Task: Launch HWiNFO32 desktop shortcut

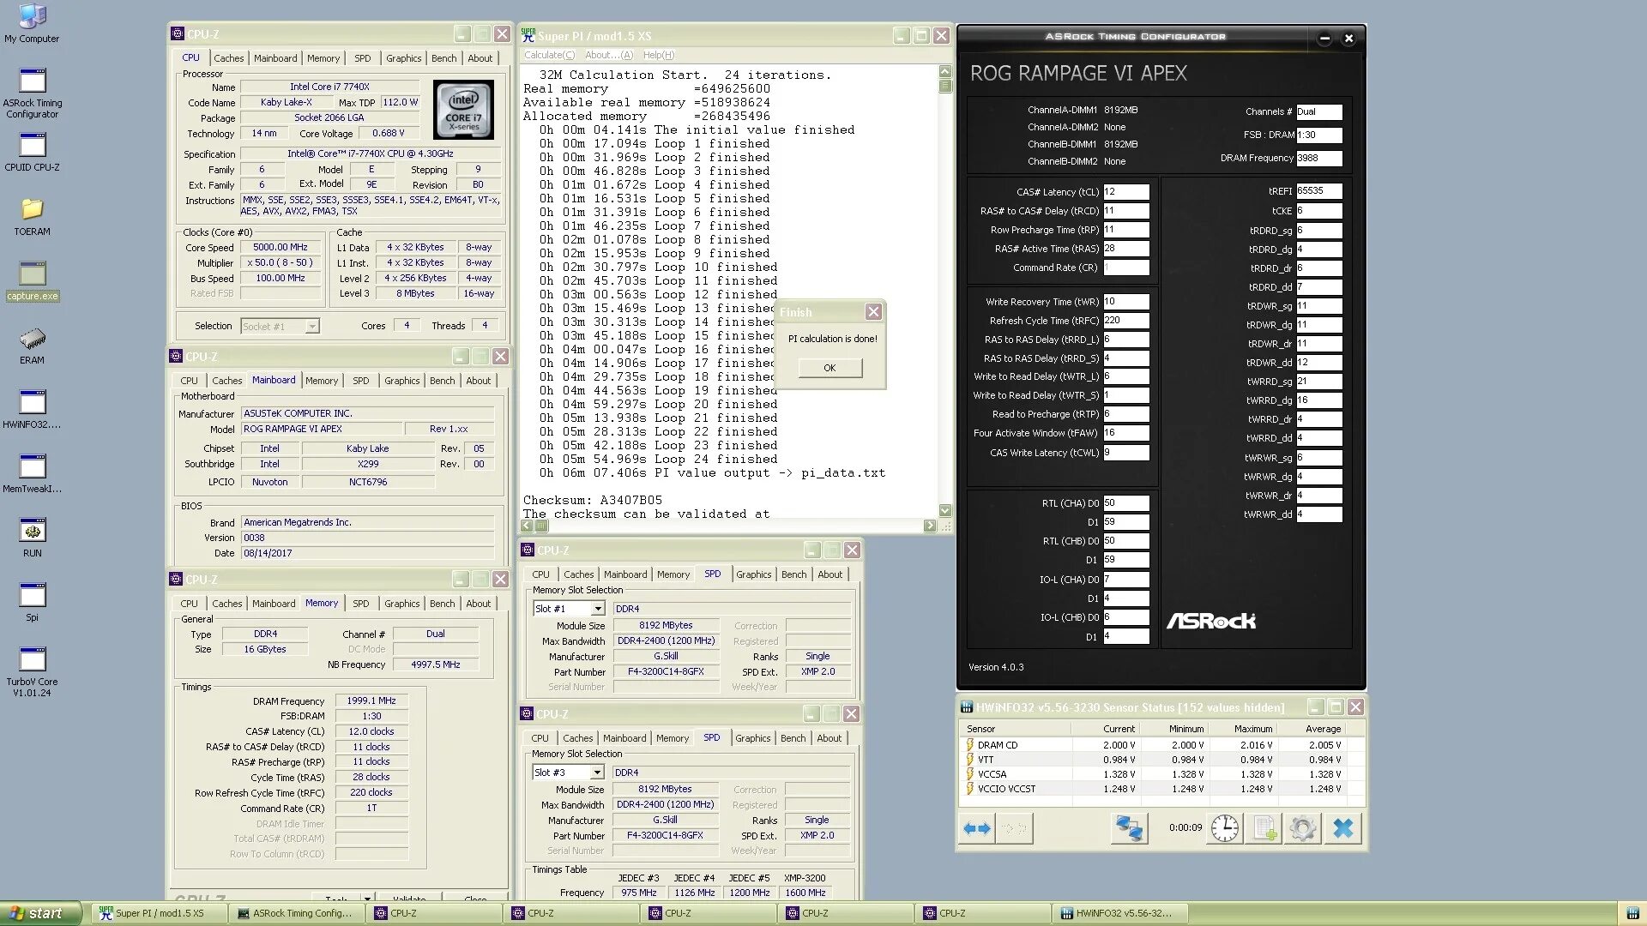Action: tap(32, 410)
